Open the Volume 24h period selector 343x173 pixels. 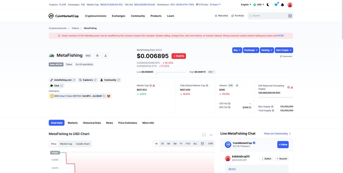coord(231,85)
